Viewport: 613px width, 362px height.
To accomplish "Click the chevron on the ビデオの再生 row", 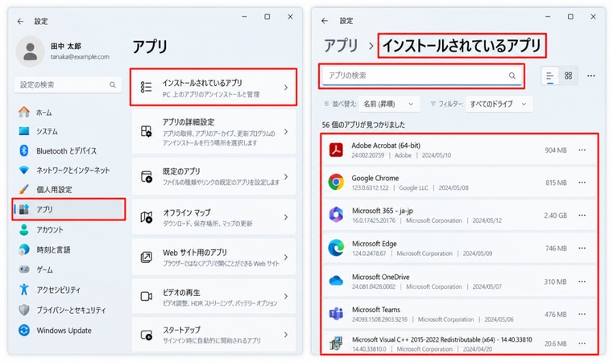I will (x=286, y=296).
